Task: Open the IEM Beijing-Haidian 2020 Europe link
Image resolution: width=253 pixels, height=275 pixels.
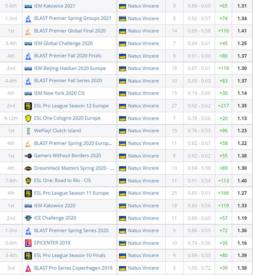Action: pyautogui.click(x=70, y=68)
